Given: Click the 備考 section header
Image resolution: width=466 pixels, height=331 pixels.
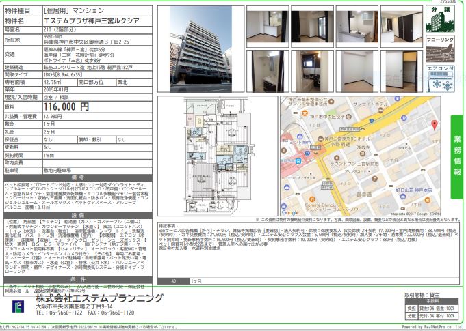Looking at the screenshot, I should pyautogui.click(x=78, y=178).
